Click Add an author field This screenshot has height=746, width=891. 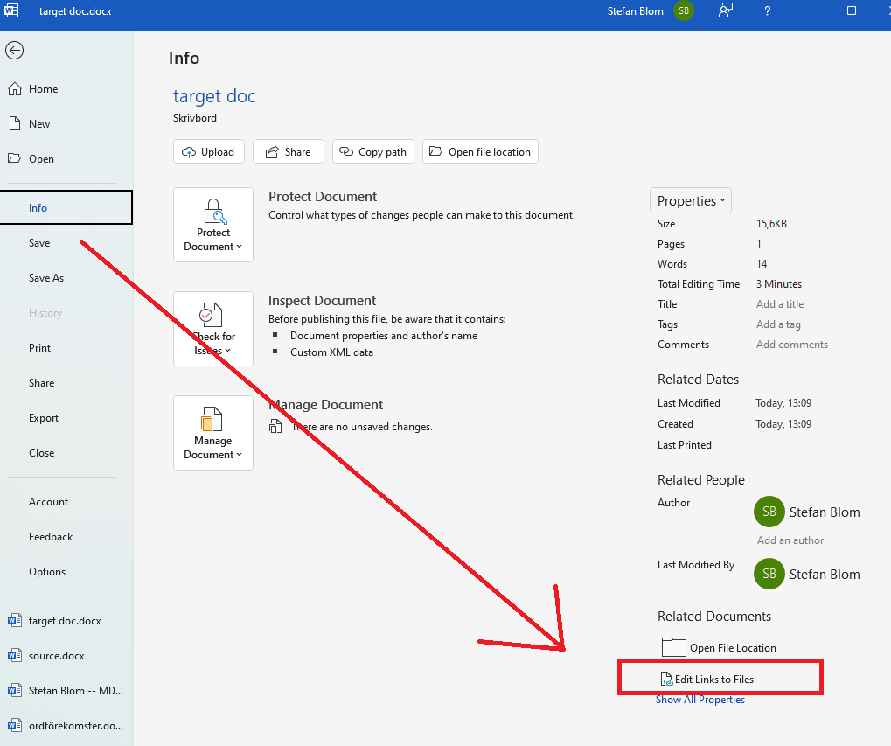tap(790, 540)
